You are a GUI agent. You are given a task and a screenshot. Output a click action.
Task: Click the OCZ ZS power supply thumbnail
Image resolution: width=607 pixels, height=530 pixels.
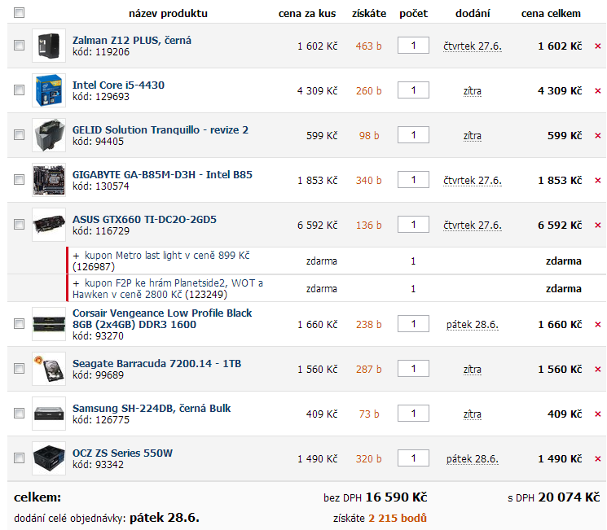point(49,458)
